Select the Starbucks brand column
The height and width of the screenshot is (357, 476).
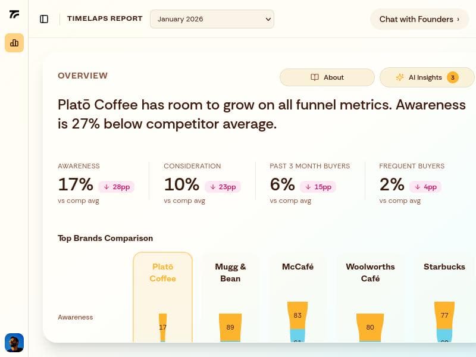(x=444, y=267)
